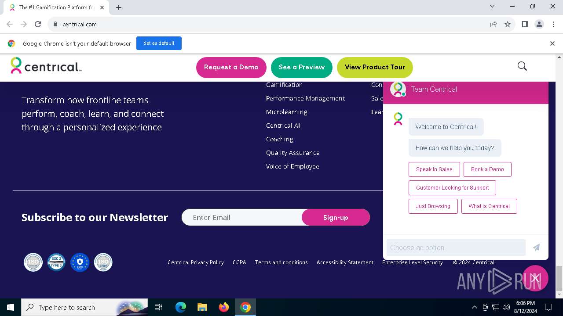Choose Just Browsing chat option
The image size is (563, 316).
433,206
